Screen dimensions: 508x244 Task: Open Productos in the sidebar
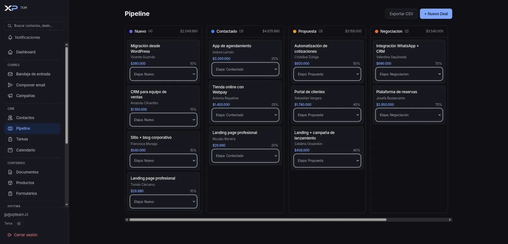(x=32, y=183)
